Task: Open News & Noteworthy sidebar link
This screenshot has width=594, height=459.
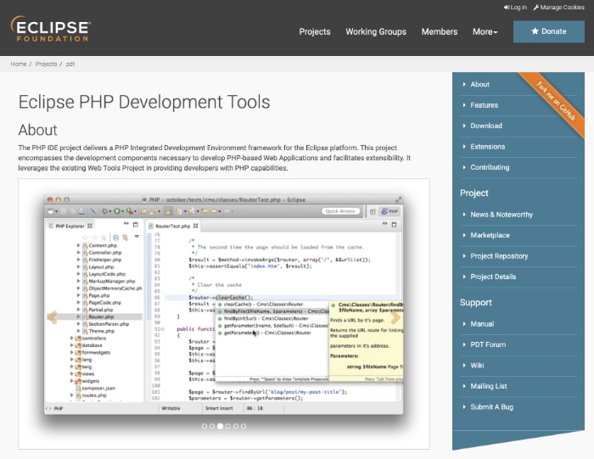Action: 502,215
